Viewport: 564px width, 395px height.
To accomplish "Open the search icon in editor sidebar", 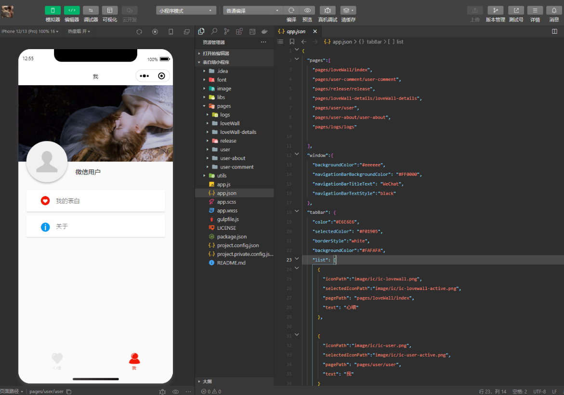I will coord(214,31).
